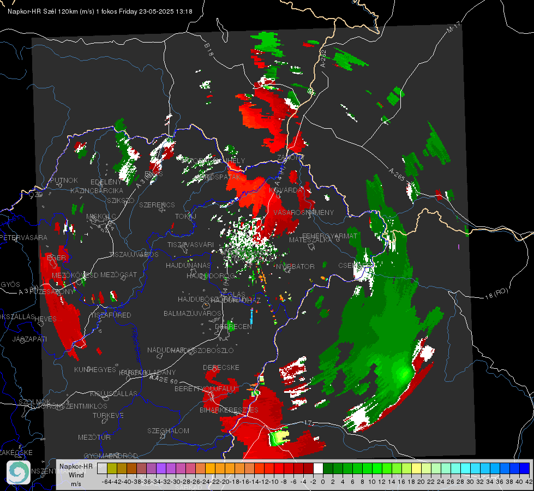Select the KUNHEGYES label
This screenshot has width=534, height=491.
[x=95, y=370]
